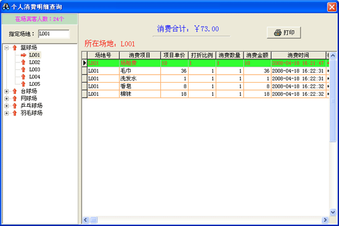Click the row selector of the 棉袜 row
Screen dimensions: 339x226
pos(84,94)
